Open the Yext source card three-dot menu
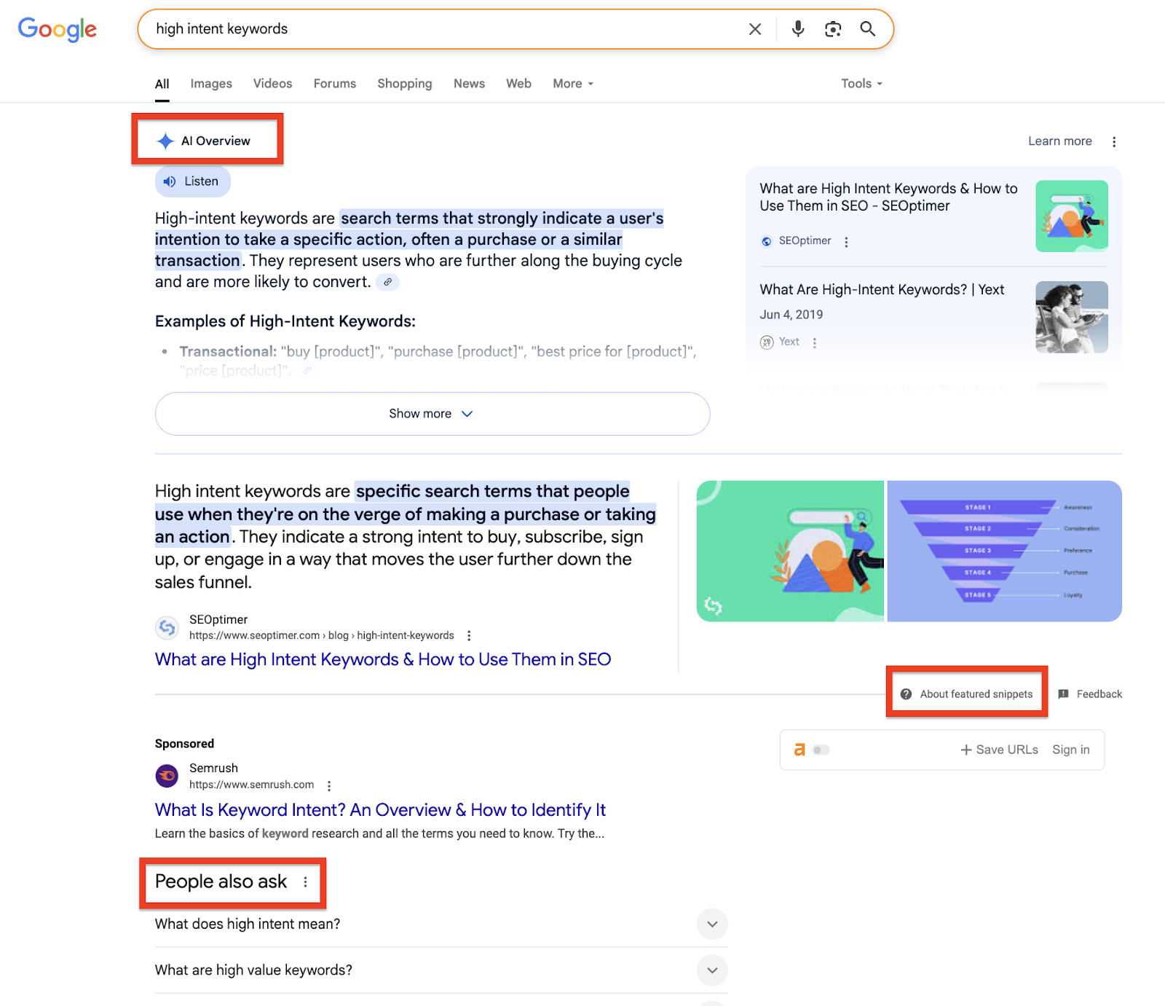This screenshot has width=1165, height=1006. point(815,342)
